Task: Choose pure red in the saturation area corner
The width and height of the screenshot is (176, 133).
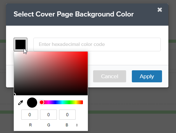Action: (87, 52)
